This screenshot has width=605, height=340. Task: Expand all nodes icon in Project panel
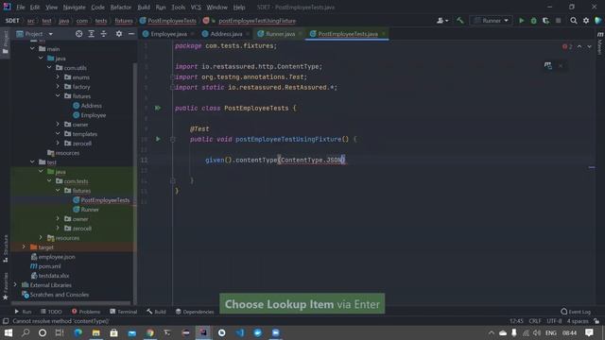pos(92,34)
